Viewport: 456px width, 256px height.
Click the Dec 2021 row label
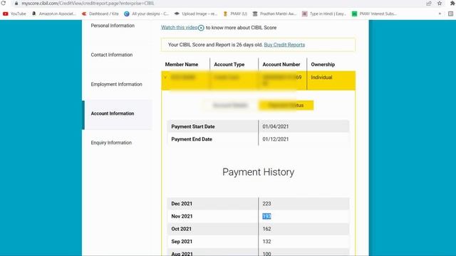point(182,204)
